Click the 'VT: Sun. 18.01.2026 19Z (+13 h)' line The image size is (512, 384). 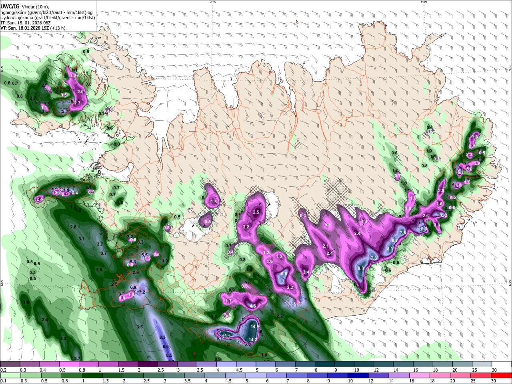33,28
